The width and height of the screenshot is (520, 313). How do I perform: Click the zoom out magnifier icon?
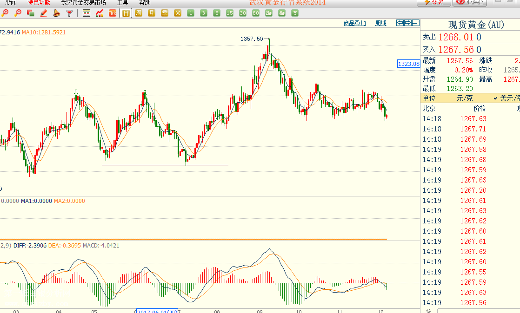18,13
